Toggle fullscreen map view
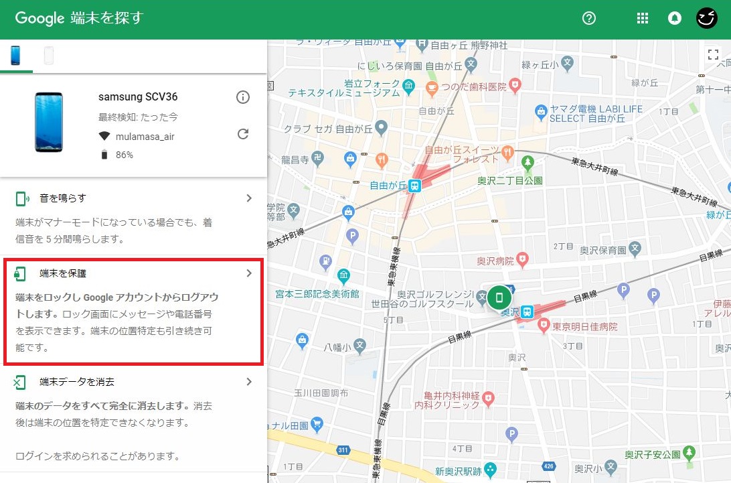 (x=713, y=55)
